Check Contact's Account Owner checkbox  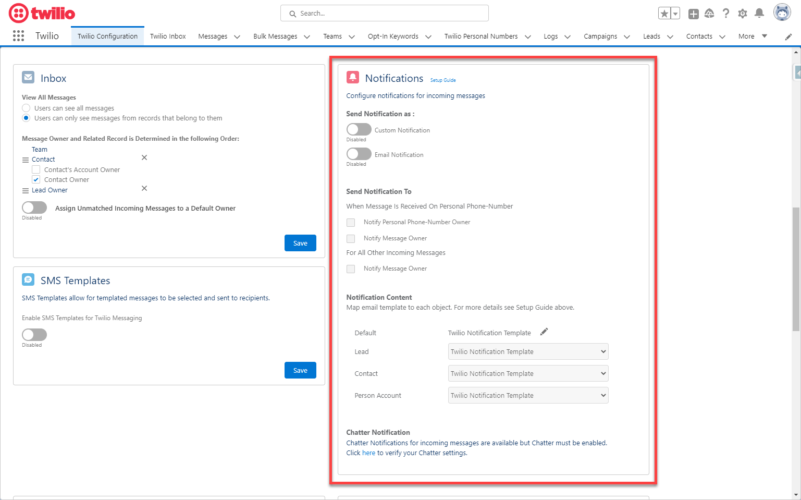(x=36, y=169)
